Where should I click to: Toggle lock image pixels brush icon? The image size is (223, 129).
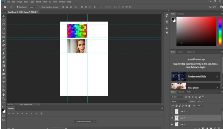180,106
